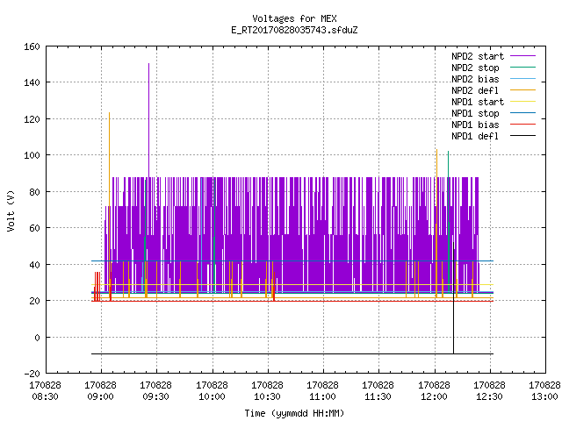The width and height of the screenshot is (562, 421).
Task: Click the chart title 'Voltages for MEX'
Action: (x=294, y=18)
